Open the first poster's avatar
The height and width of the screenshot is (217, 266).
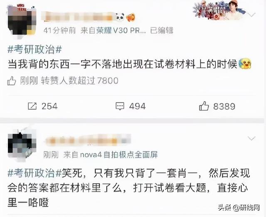[22, 20]
